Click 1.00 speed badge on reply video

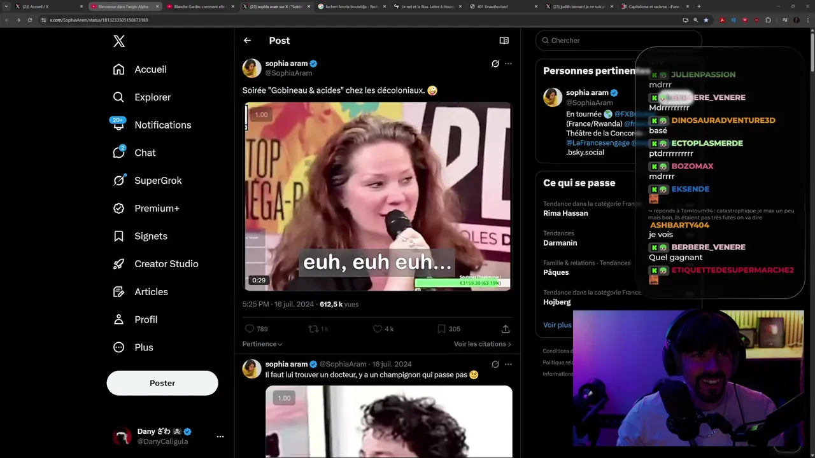click(284, 398)
